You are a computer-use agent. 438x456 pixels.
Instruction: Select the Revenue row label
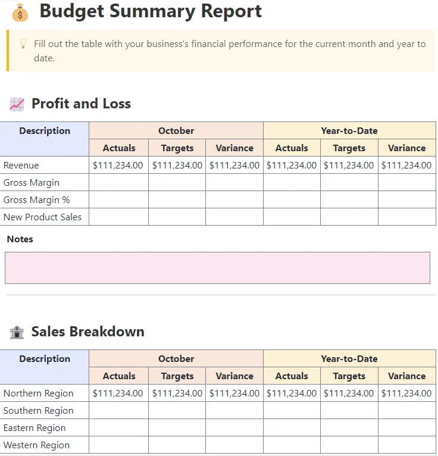21,165
